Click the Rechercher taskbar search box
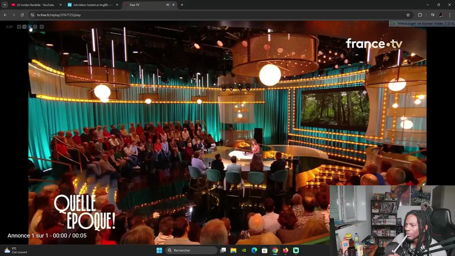 click(x=192, y=250)
